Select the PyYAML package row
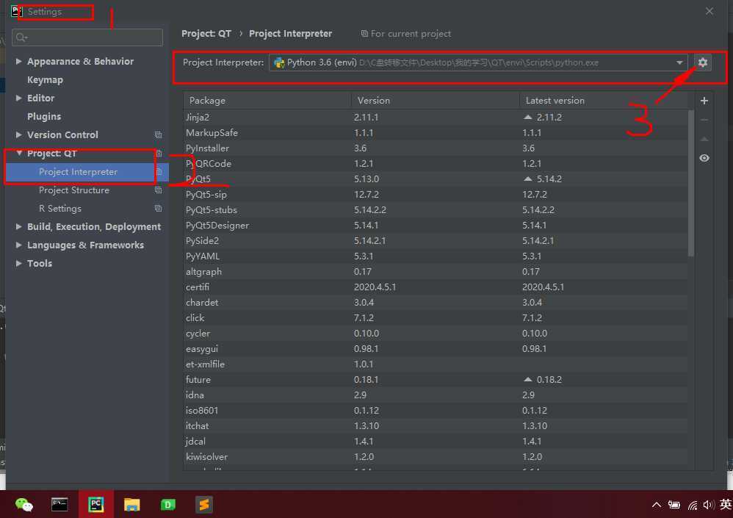The image size is (733, 518). (x=436, y=256)
